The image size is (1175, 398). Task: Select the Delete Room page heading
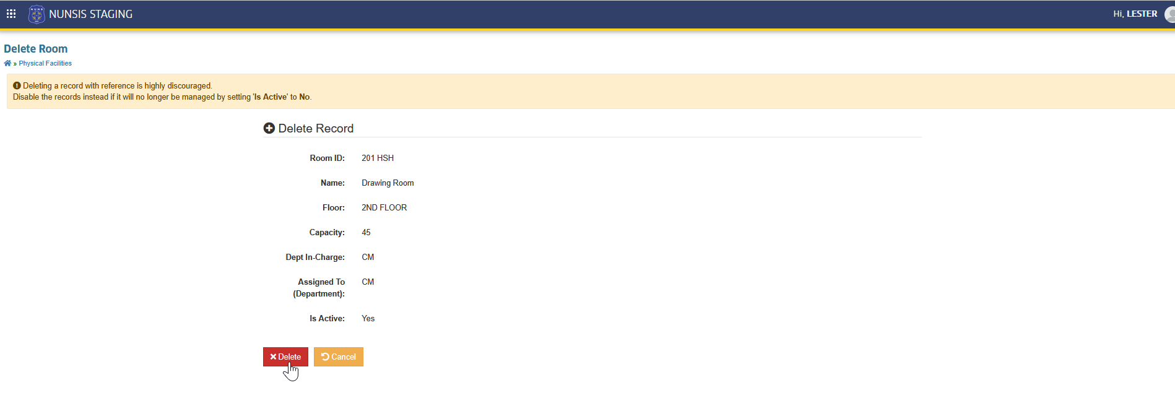pos(36,49)
